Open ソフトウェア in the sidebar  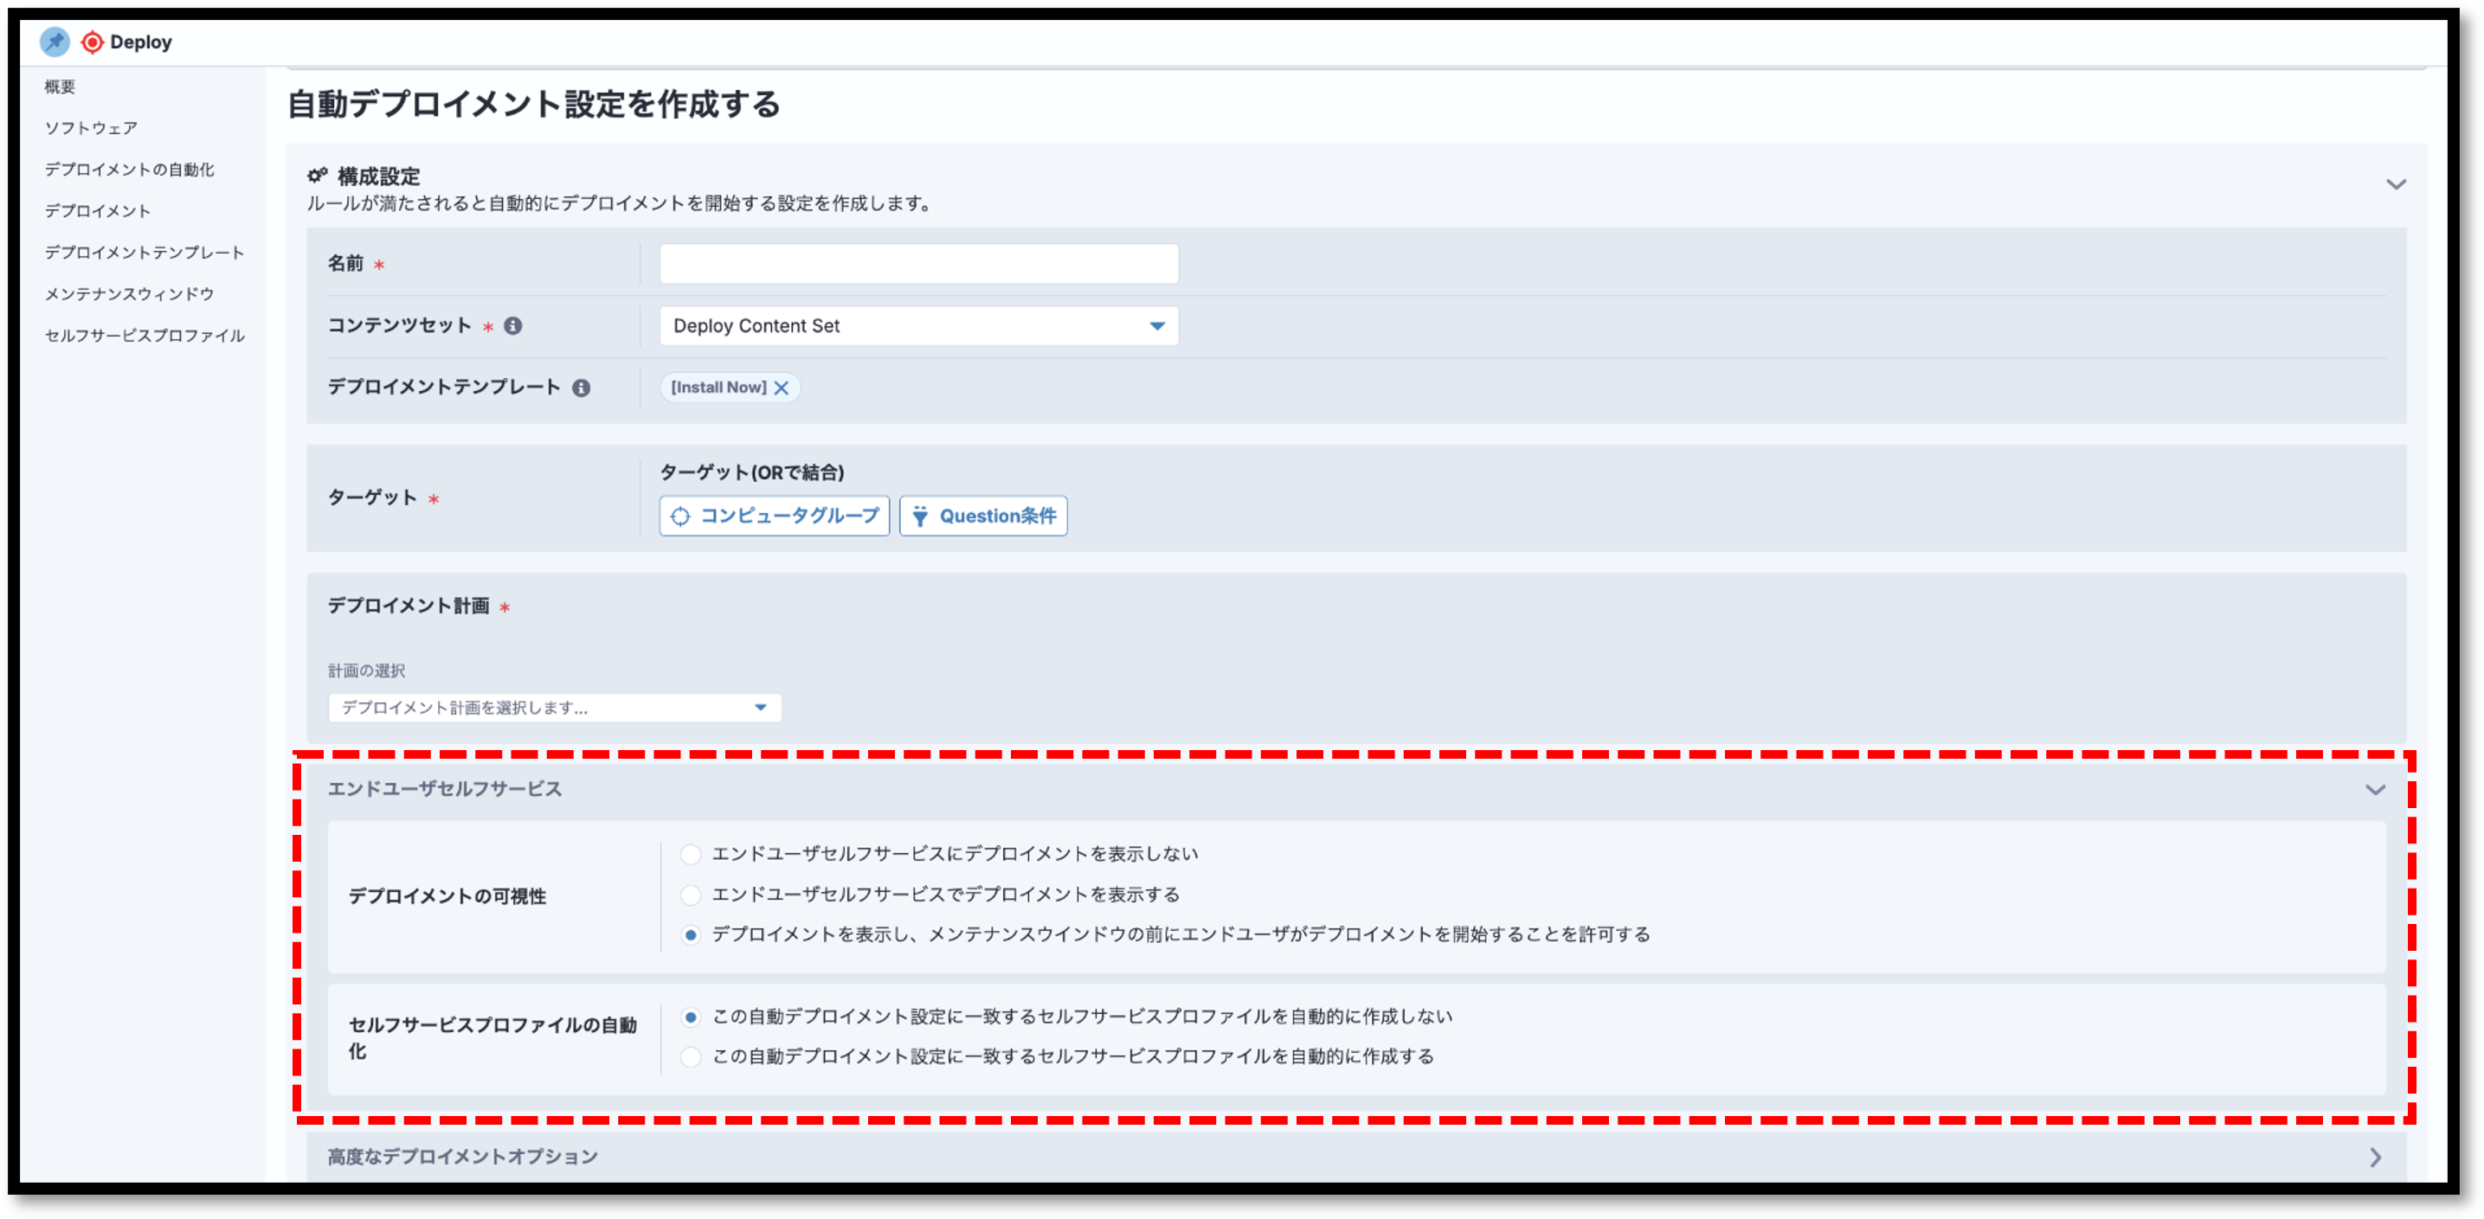pyautogui.click(x=91, y=128)
